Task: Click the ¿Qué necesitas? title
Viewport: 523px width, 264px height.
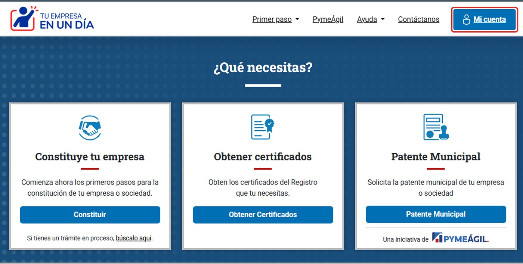Action: tap(263, 68)
